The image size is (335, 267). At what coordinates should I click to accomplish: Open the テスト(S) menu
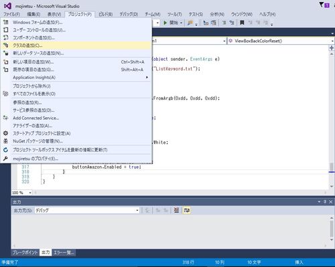[x=196, y=14]
